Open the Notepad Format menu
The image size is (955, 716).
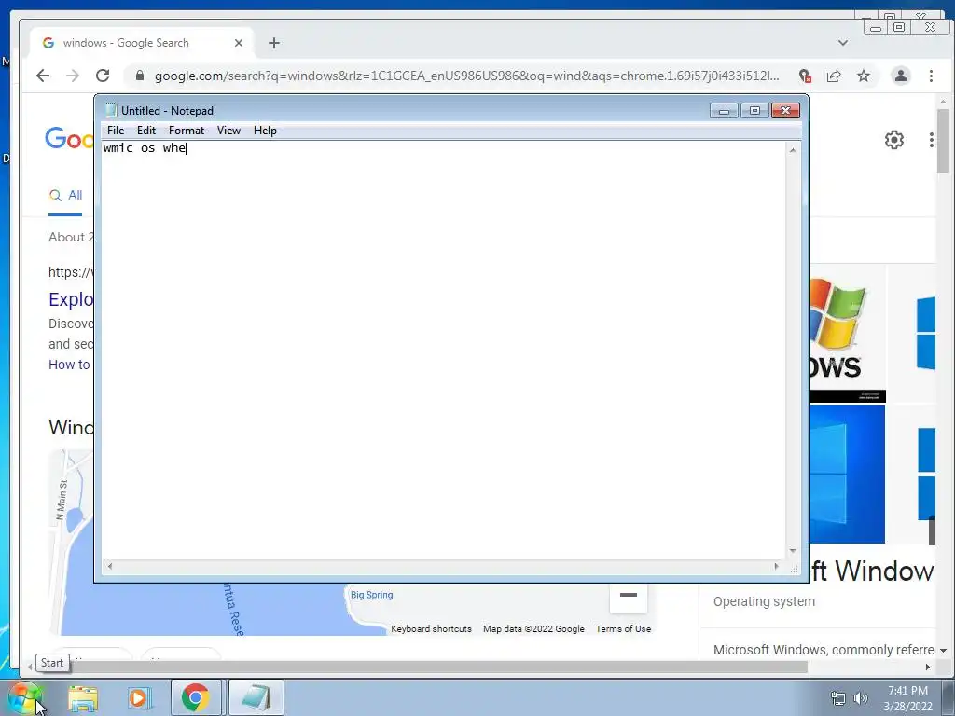[x=187, y=131]
